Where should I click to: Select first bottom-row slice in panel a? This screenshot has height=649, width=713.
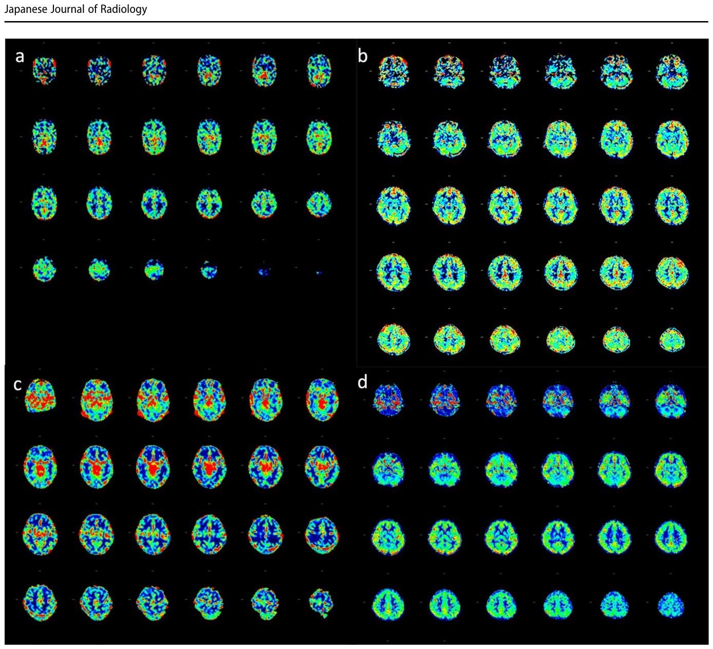[45, 269]
